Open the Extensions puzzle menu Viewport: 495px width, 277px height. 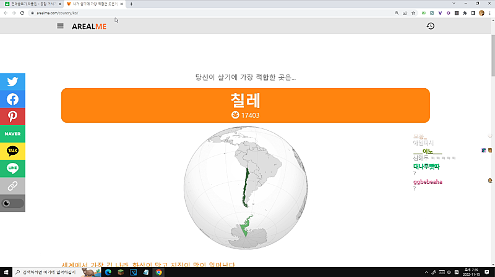tap(465, 13)
